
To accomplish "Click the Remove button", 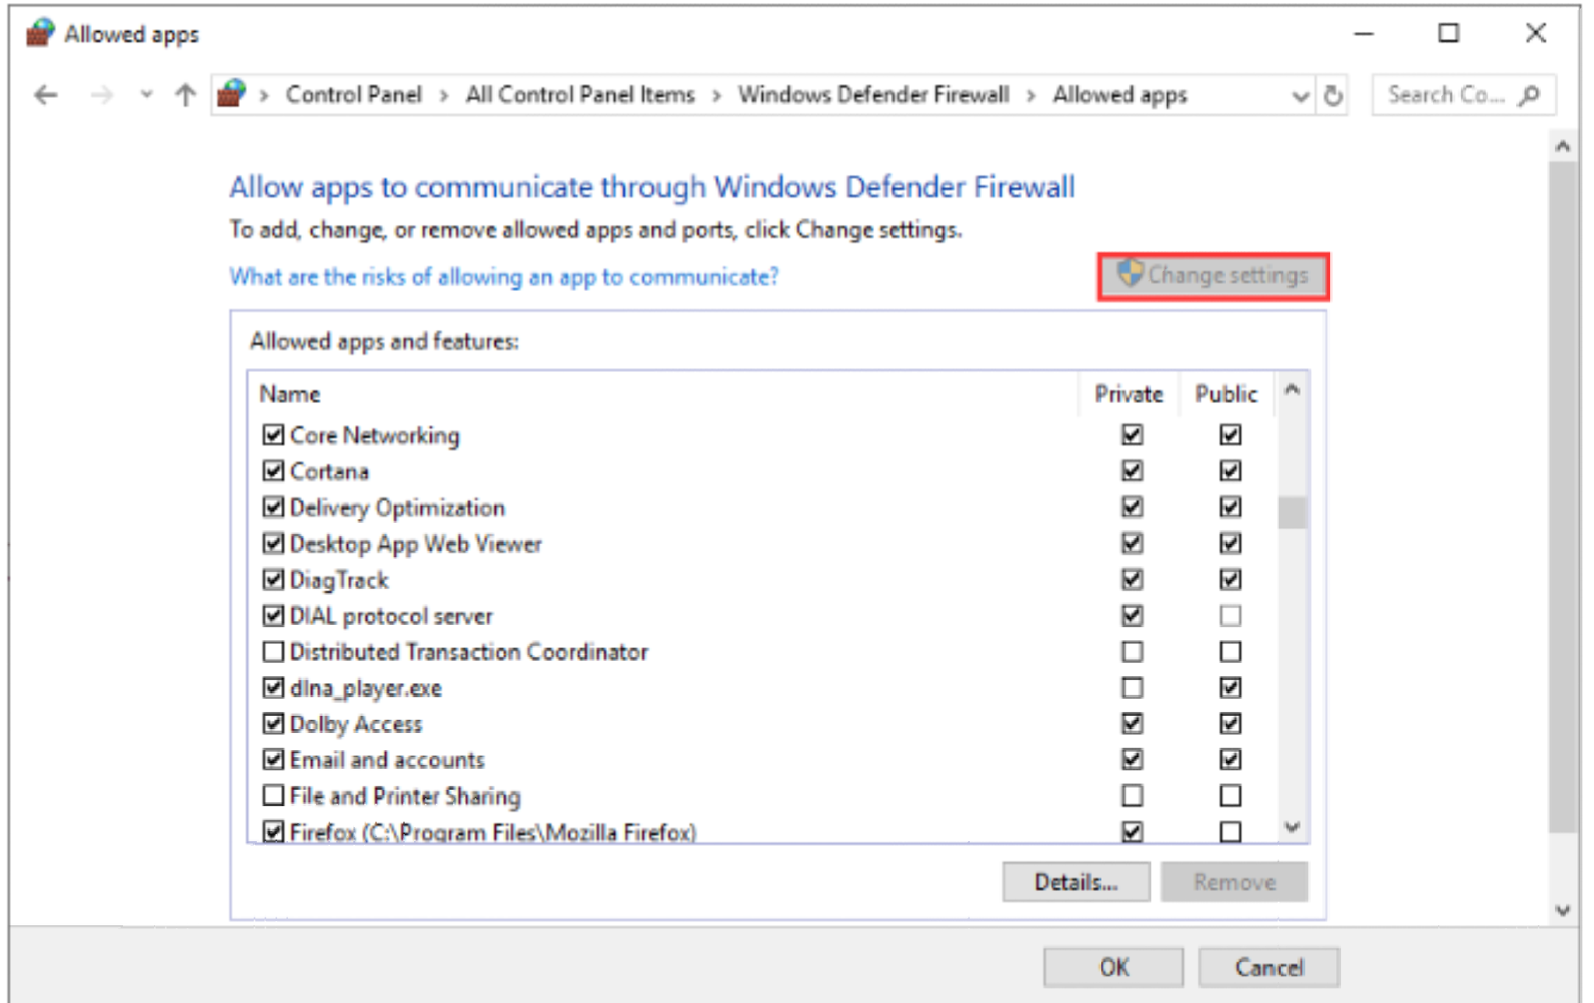I will point(1234,882).
